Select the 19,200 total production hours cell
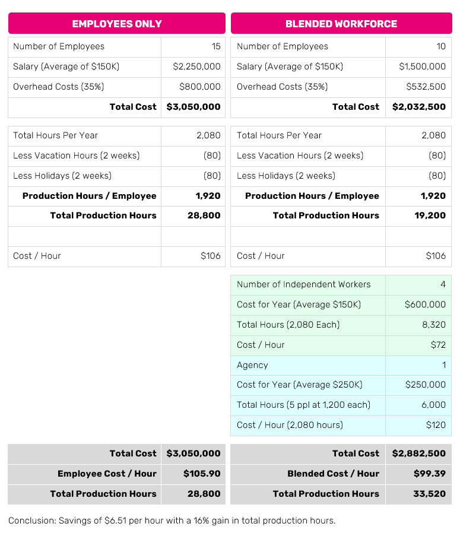460x552 pixels. pos(430,215)
